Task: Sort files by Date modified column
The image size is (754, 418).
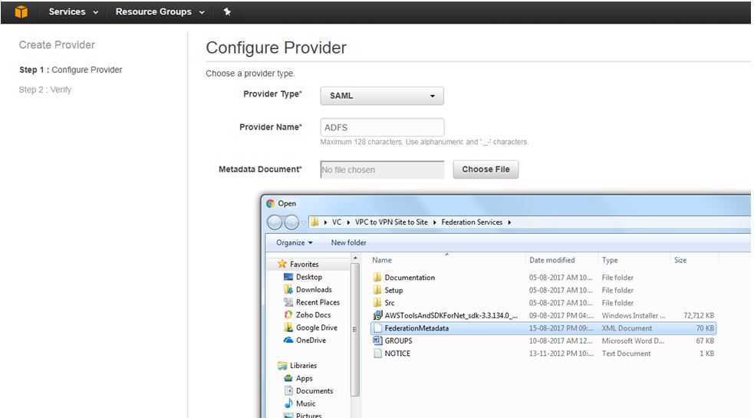Action: pos(552,260)
